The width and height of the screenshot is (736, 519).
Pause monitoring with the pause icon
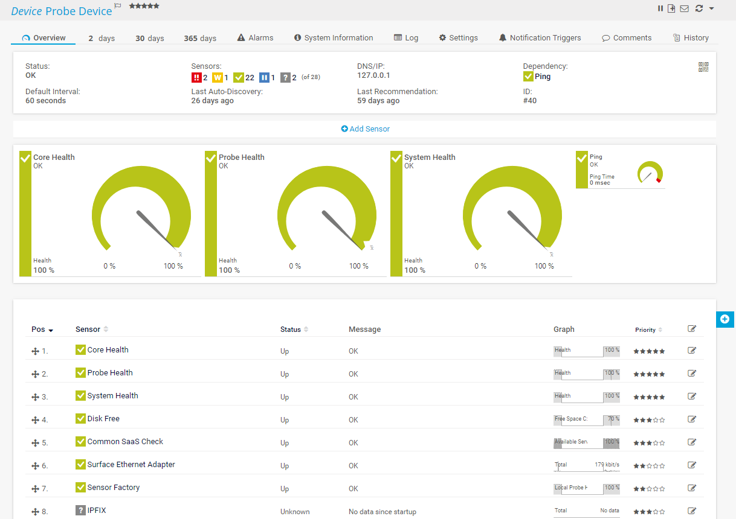(660, 8)
